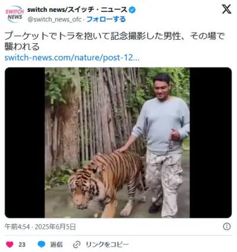Image resolution: width=237 pixels, height=252 pixels.
Task: Open the switch news/スイッチ・ニュース account name
Action: [78, 9]
